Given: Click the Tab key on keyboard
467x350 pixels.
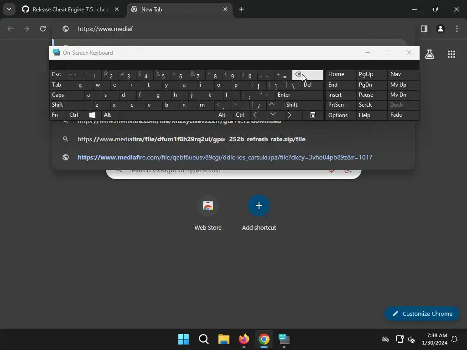Looking at the screenshot, I should [x=62, y=85].
